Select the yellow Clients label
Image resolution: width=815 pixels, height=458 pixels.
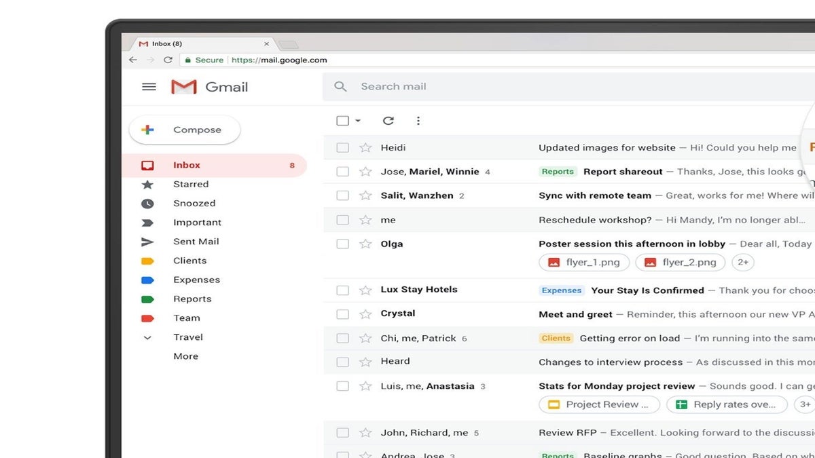pos(189,261)
